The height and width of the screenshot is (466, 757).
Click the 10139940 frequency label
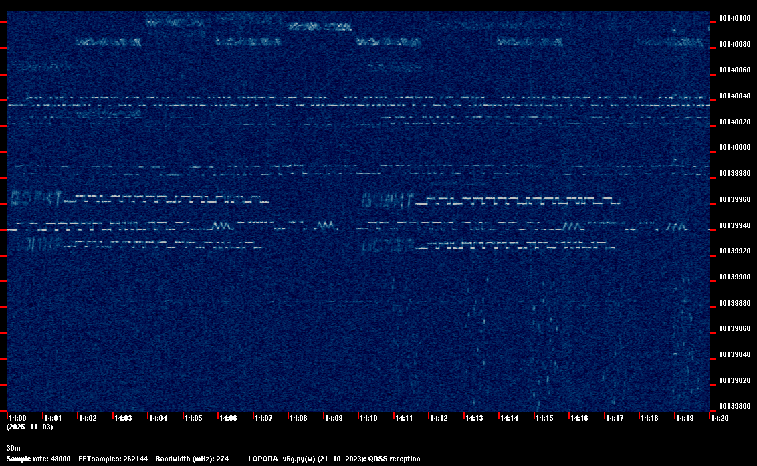[x=735, y=225]
